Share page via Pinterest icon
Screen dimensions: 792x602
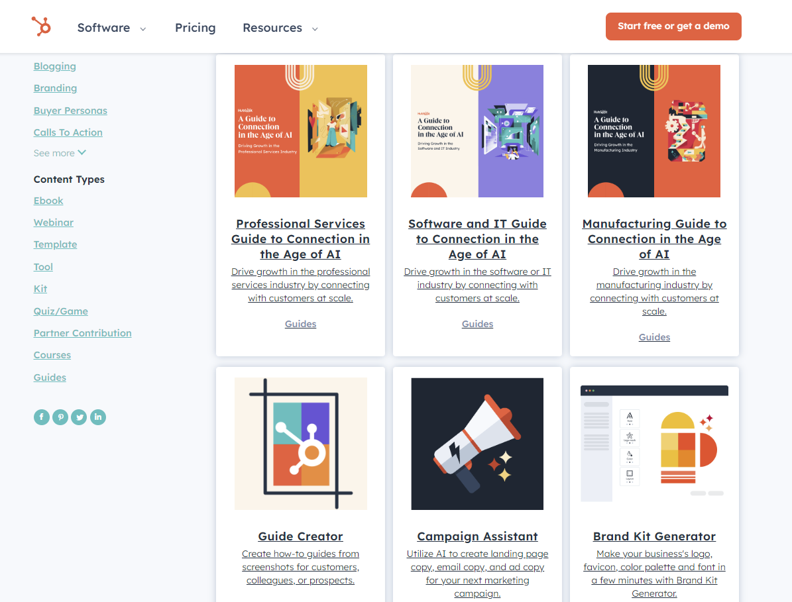coord(60,417)
